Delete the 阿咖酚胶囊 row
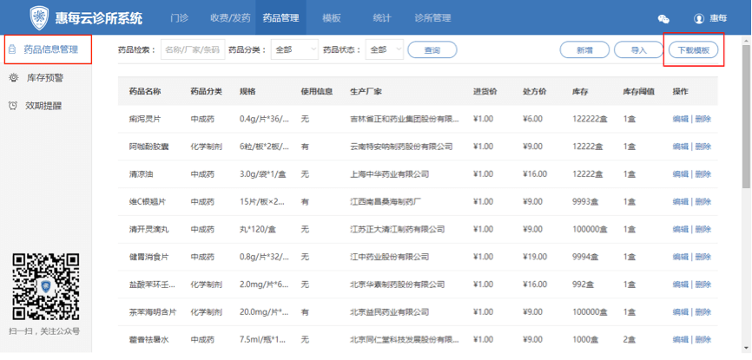752x360 pixels. click(x=703, y=147)
